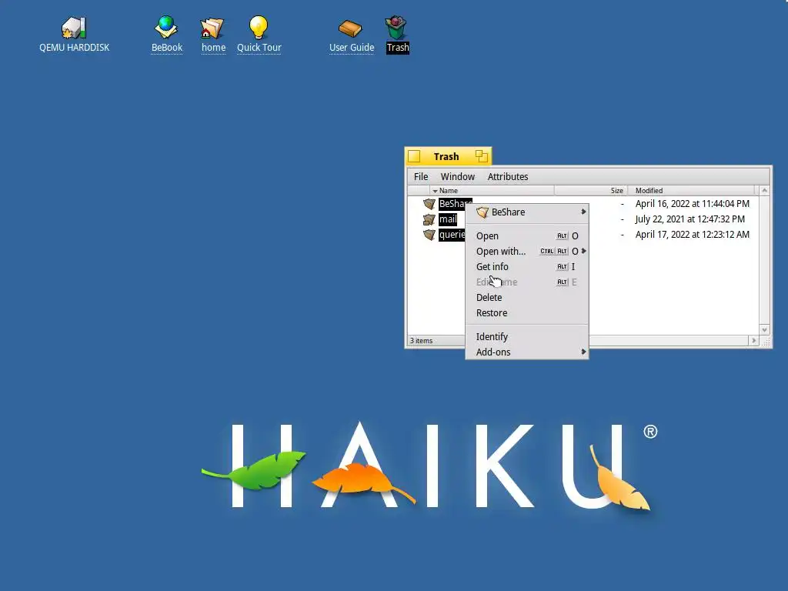Viewport: 788px width, 591px height.
Task: Click the April 16, 2022 modified date
Action: [692, 203]
